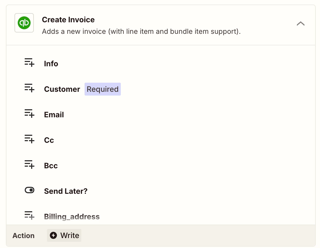Click the list icon beside Cc
The width and height of the screenshot is (320, 248).
coord(29,139)
